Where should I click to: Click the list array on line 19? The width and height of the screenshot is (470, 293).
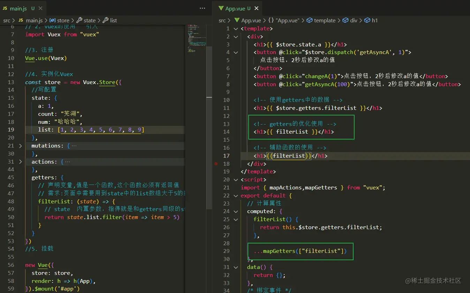pos(101,130)
